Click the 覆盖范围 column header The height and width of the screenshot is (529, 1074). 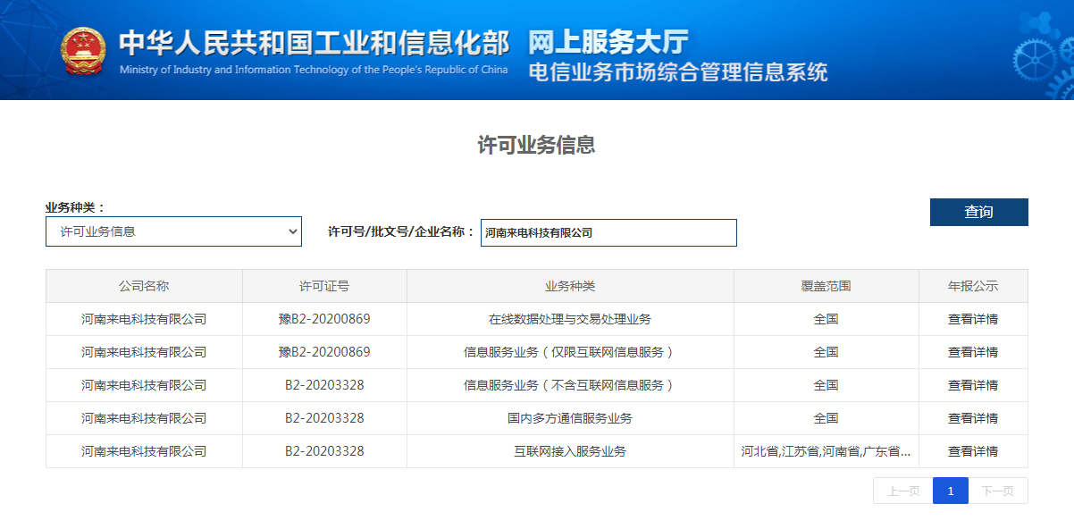(826, 286)
